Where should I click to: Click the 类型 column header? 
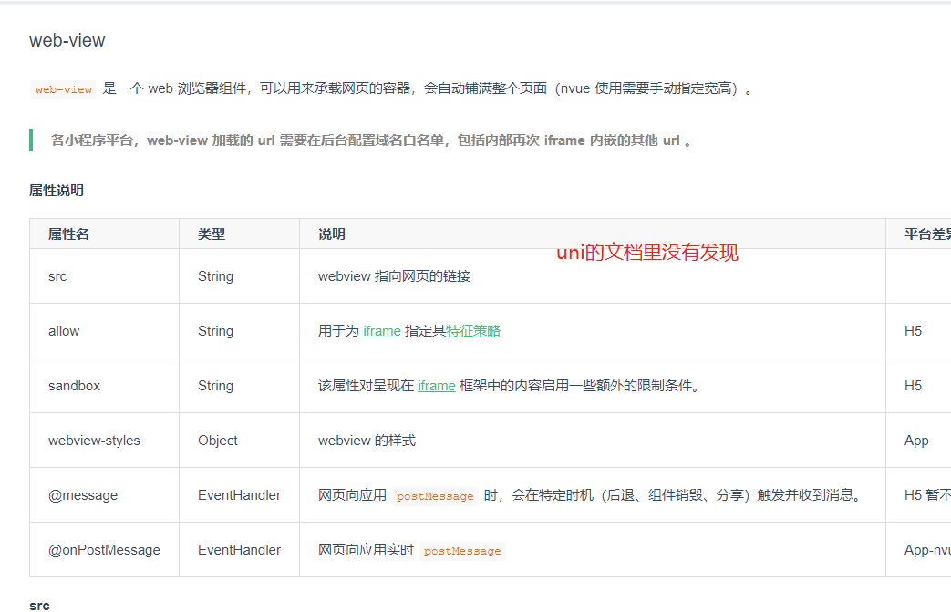212,234
